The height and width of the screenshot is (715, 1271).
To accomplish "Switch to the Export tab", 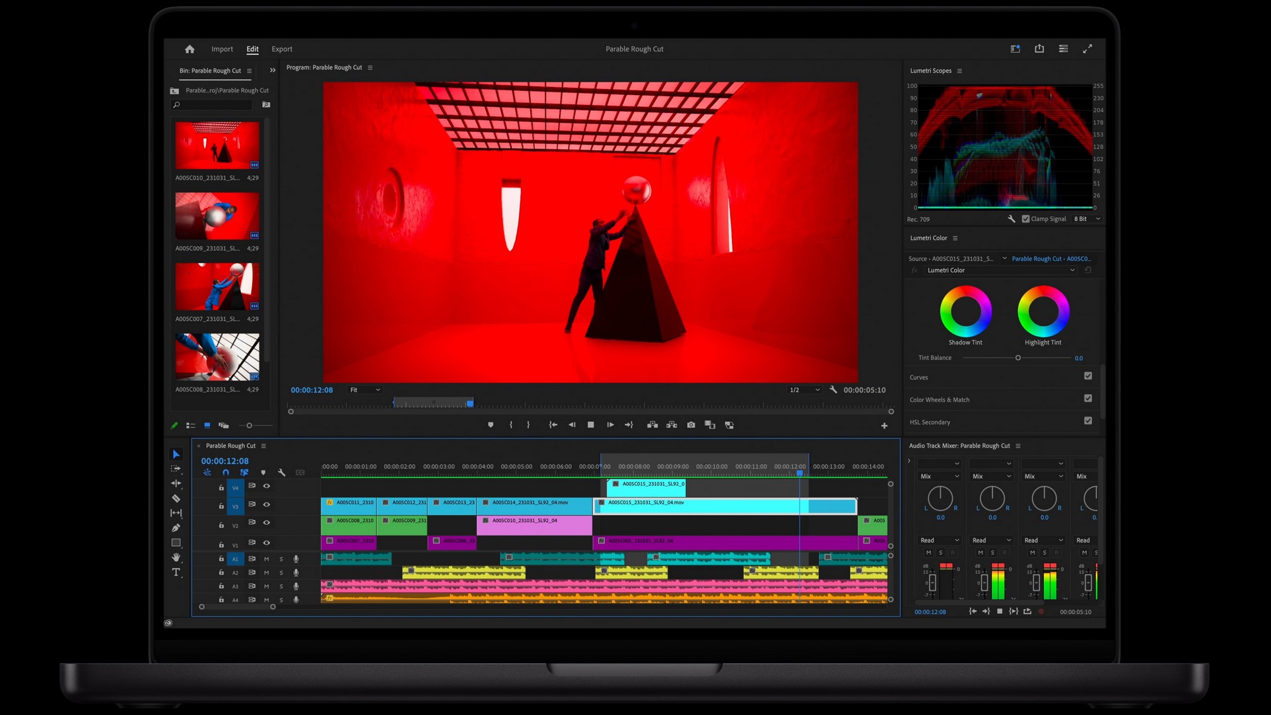I will point(282,49).
